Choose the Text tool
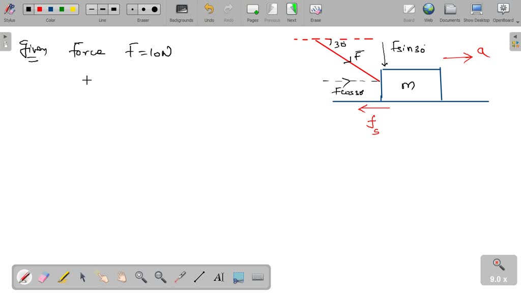 point(219,277)
